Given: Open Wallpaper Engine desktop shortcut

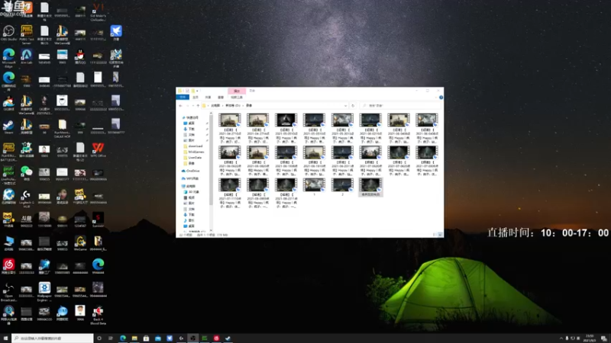Looking at the screenshot, I should pyautogui.click(x=44, y=292).
